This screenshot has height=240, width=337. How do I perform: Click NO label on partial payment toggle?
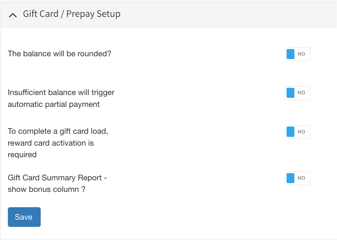tap(301, 93)
